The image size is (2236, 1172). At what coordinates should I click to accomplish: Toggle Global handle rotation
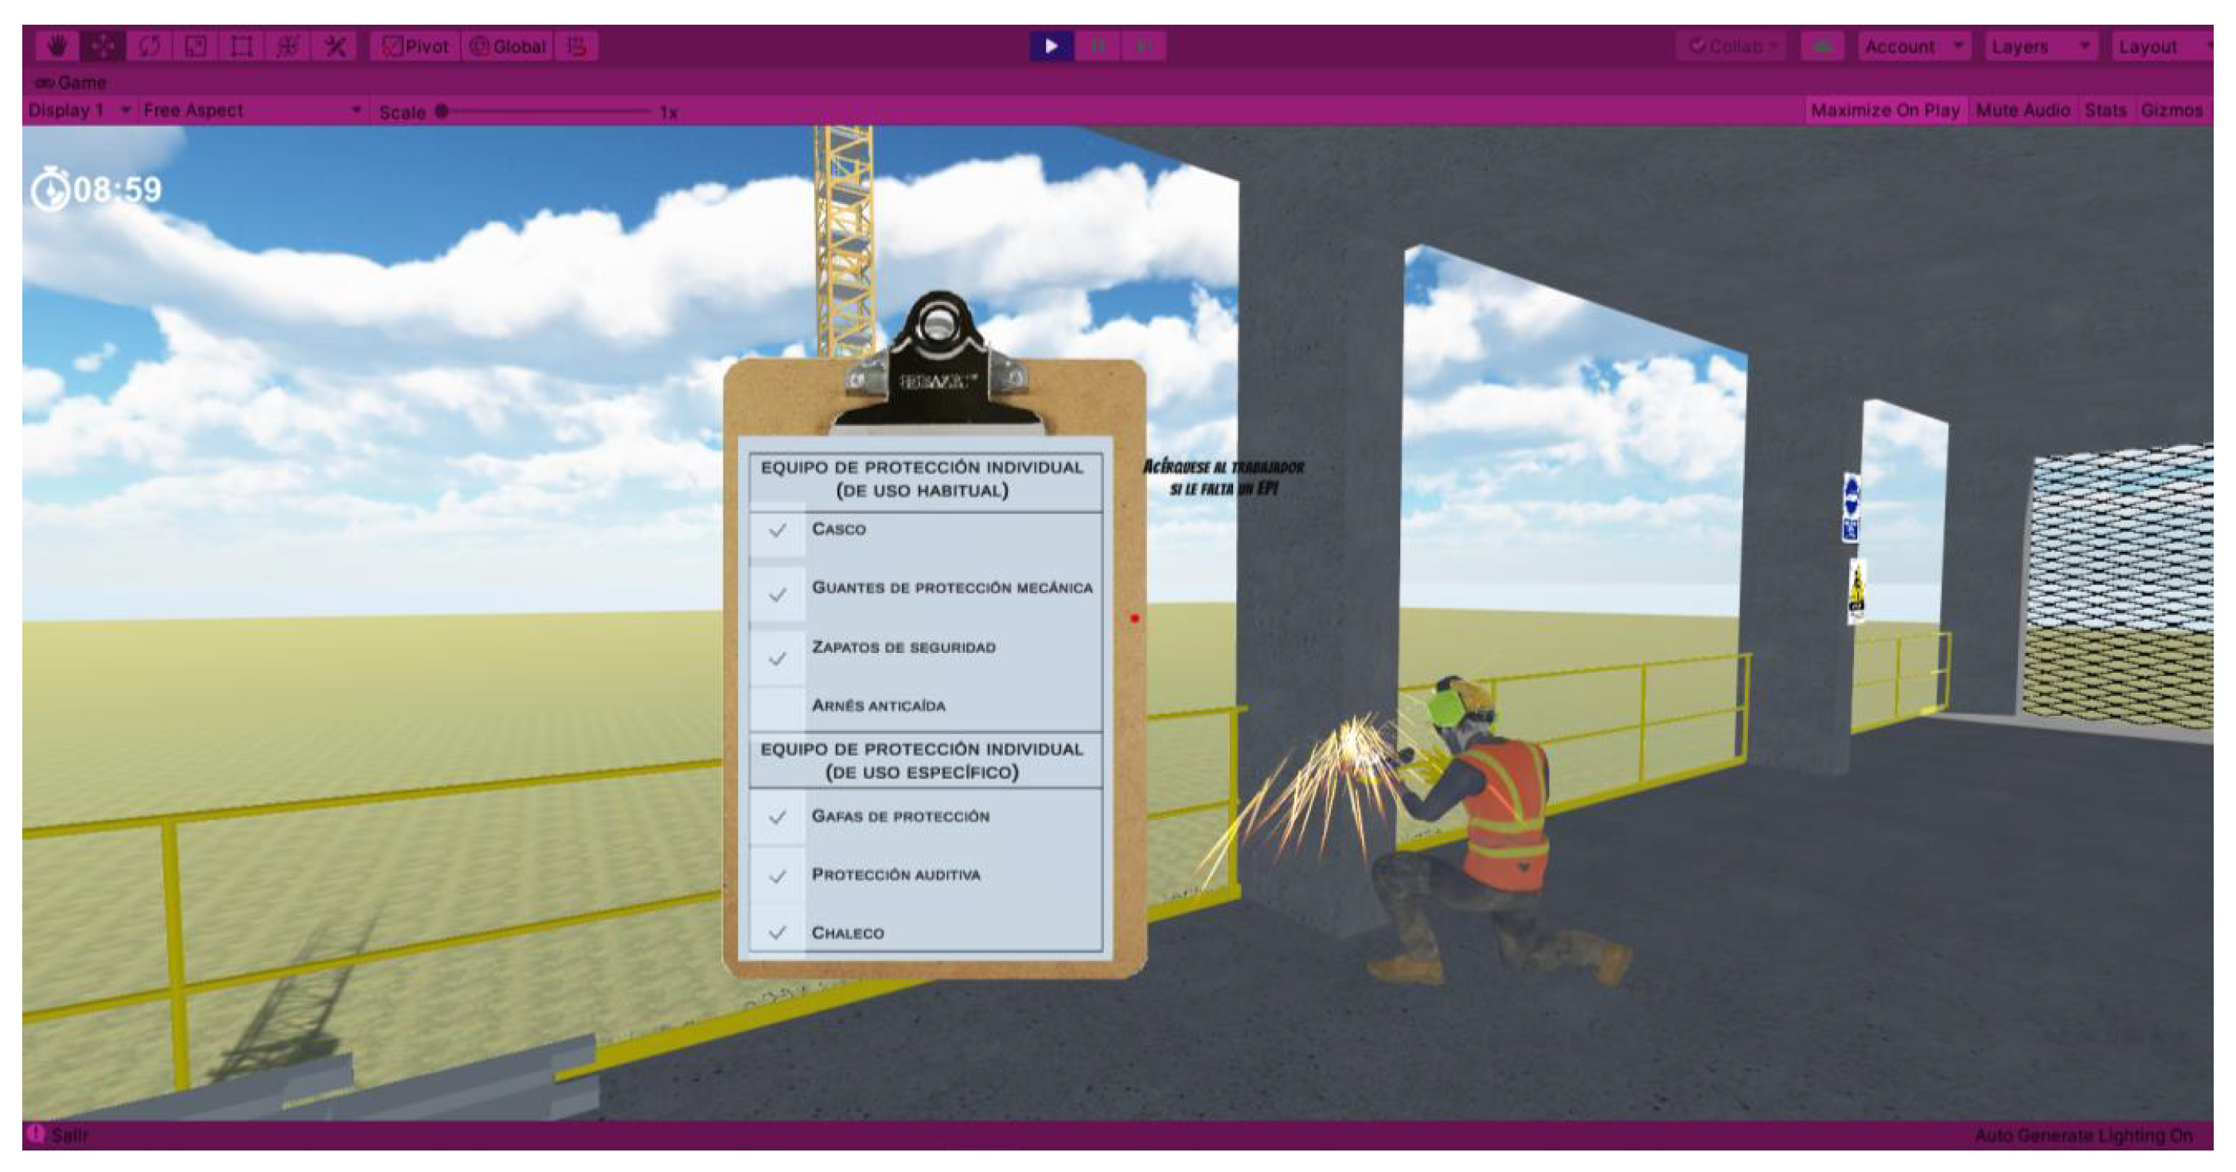(x=508, y=46)
